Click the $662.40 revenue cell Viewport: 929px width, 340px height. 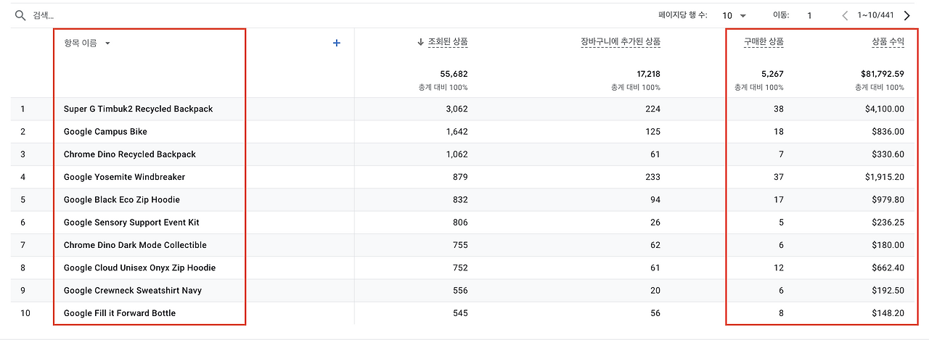[x=888, y=268]
